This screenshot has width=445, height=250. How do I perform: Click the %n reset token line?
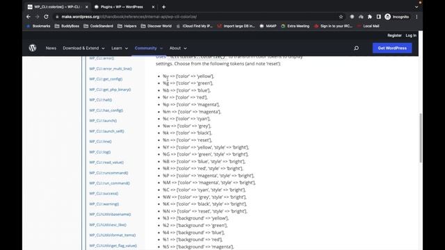[187, 140]
